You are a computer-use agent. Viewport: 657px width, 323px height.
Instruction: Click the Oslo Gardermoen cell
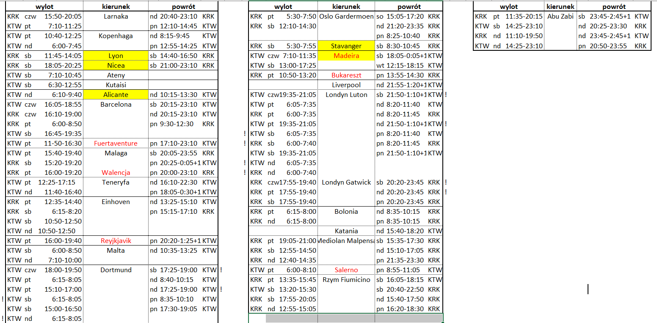[346, 17]
